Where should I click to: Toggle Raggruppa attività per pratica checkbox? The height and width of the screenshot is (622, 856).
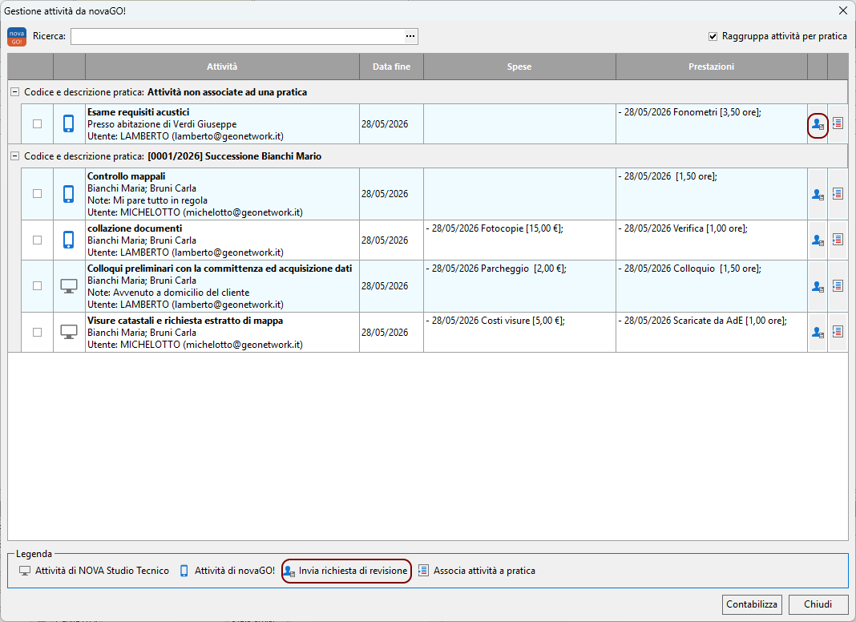713,37
